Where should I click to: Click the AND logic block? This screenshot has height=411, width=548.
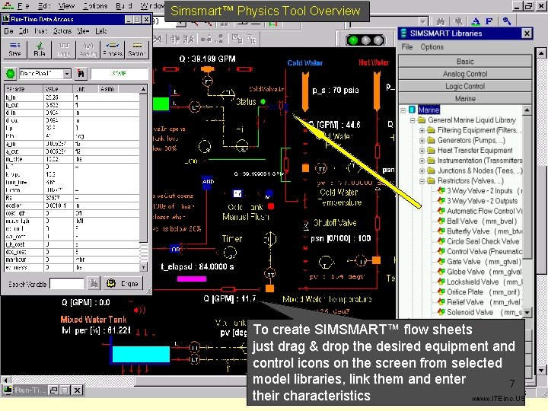pyautogui.click(x=208, y=181)
